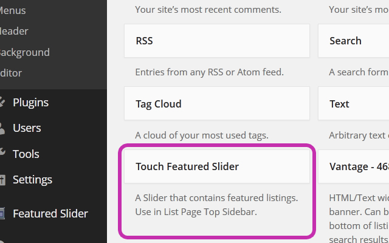This screenshot has height=243, width=389.
Task: Click the Tools wrench icon
Action: tap(2, 151)
